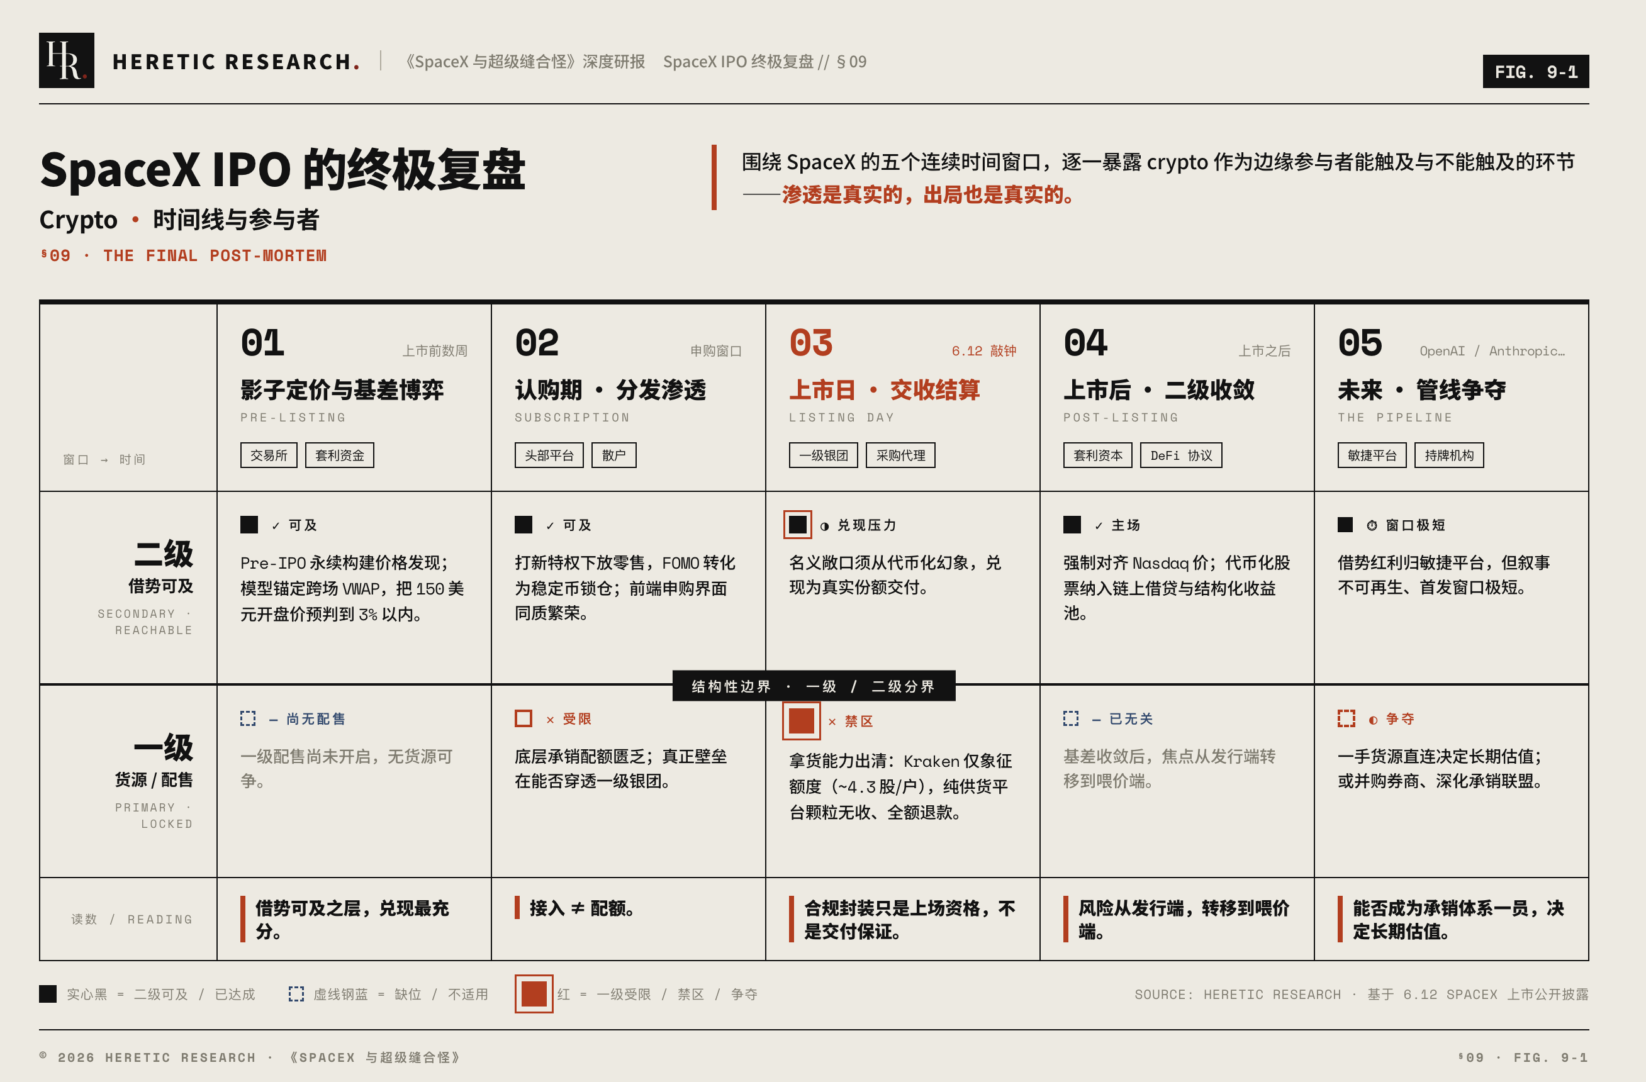Click the reading 借势可及之层，兑现最充分。
The height and width of the screenshot is (1082, 1646).
pos(352,920)
